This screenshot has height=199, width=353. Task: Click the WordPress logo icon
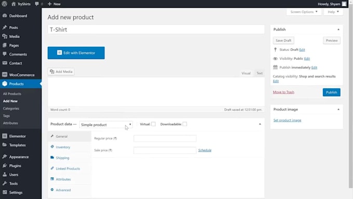[x=4, y=4]
